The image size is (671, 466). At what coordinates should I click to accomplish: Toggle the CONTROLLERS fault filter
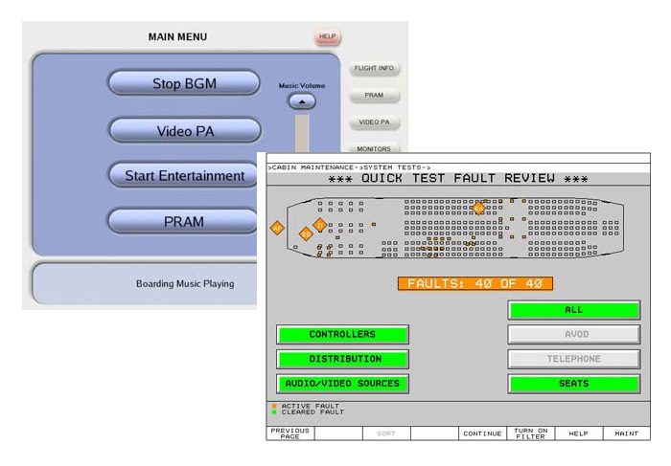coord(342,335)
